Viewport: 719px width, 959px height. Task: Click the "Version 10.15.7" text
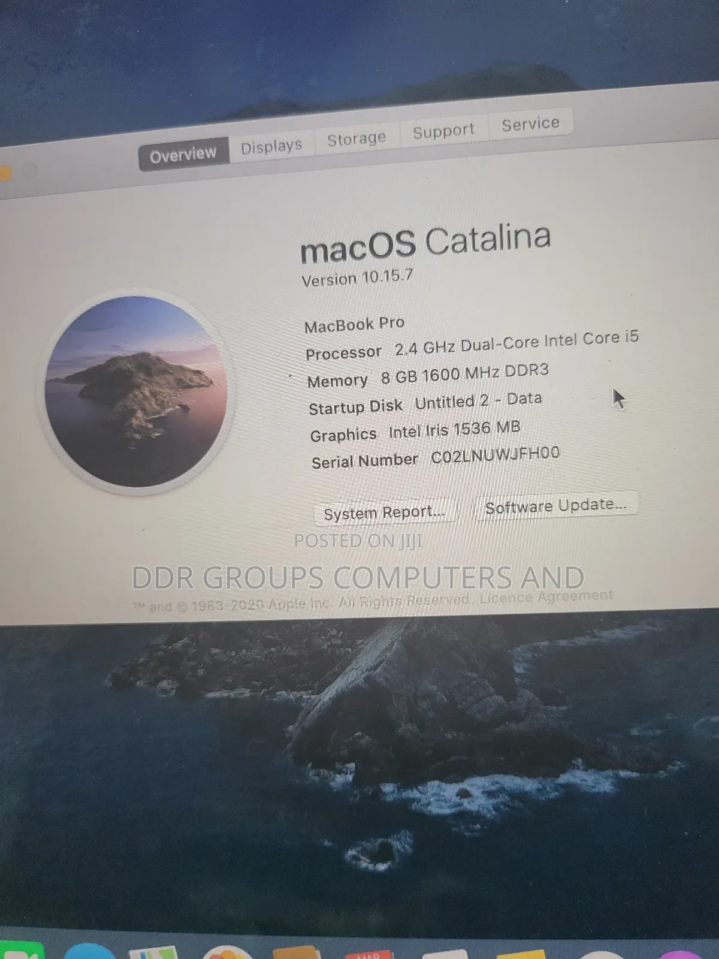coord(357,278)
